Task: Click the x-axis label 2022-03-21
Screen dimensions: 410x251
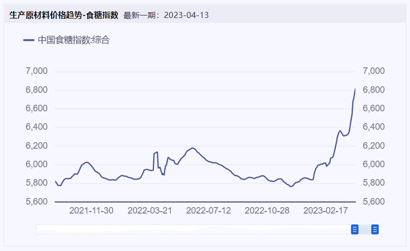Action: pyautogui.click(x=150, y=211)
